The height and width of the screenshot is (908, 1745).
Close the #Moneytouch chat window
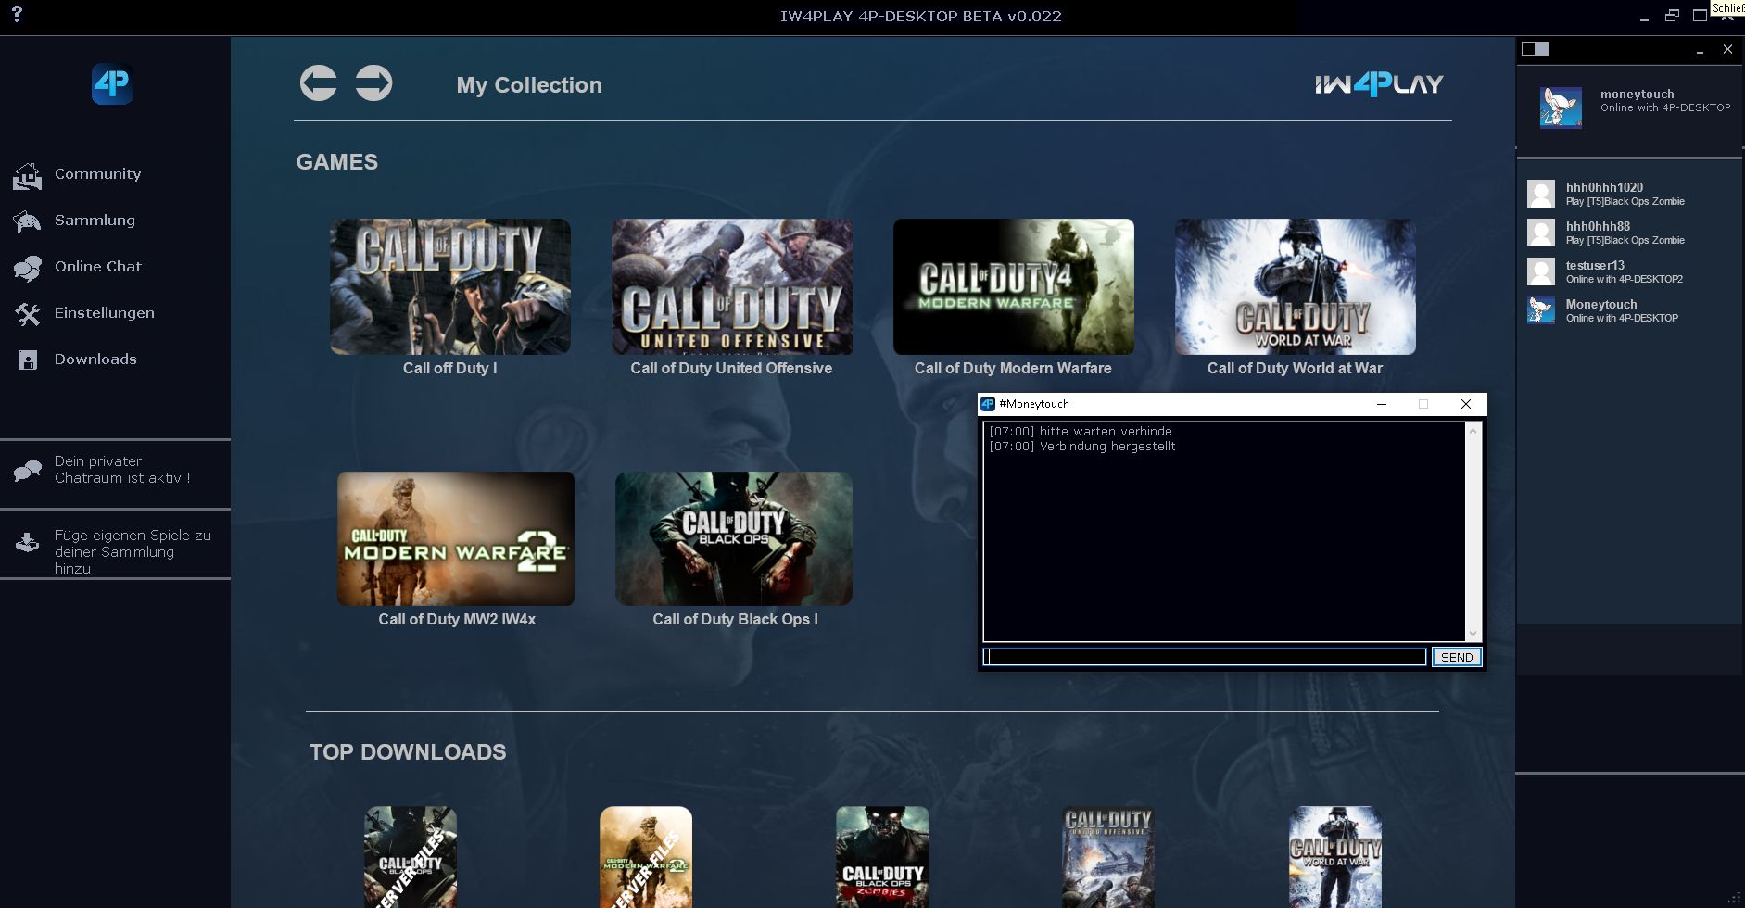1465,404
